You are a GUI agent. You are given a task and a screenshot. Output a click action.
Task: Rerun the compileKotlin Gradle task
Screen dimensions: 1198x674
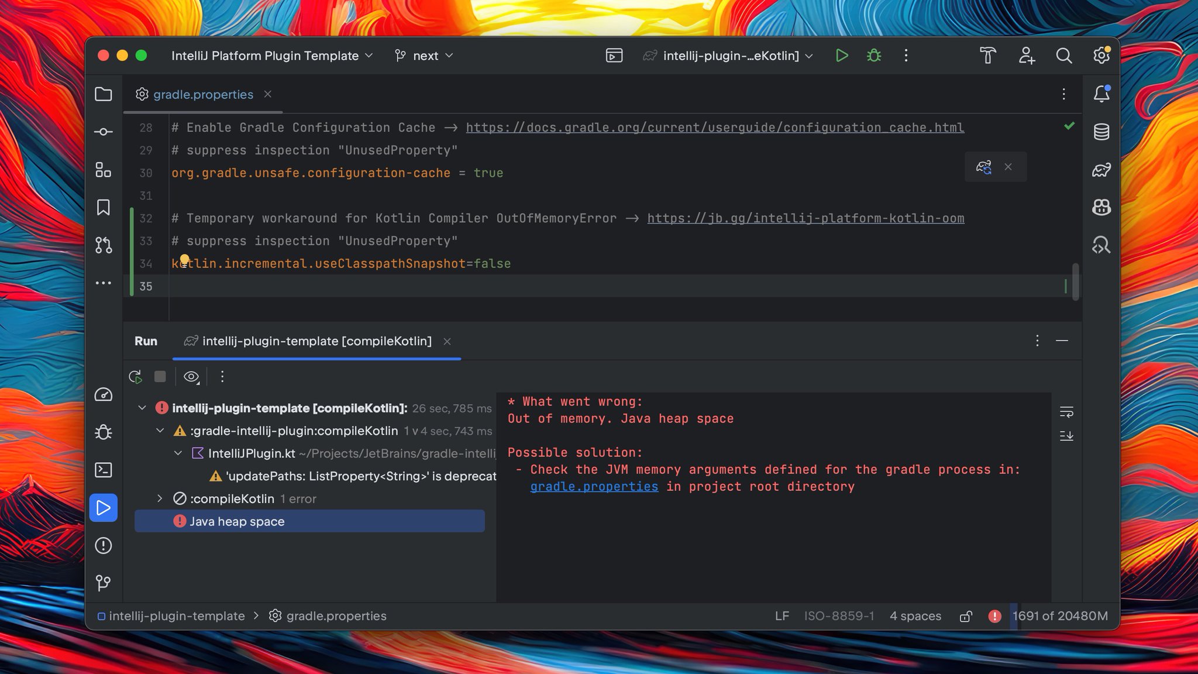coord(135,377)
